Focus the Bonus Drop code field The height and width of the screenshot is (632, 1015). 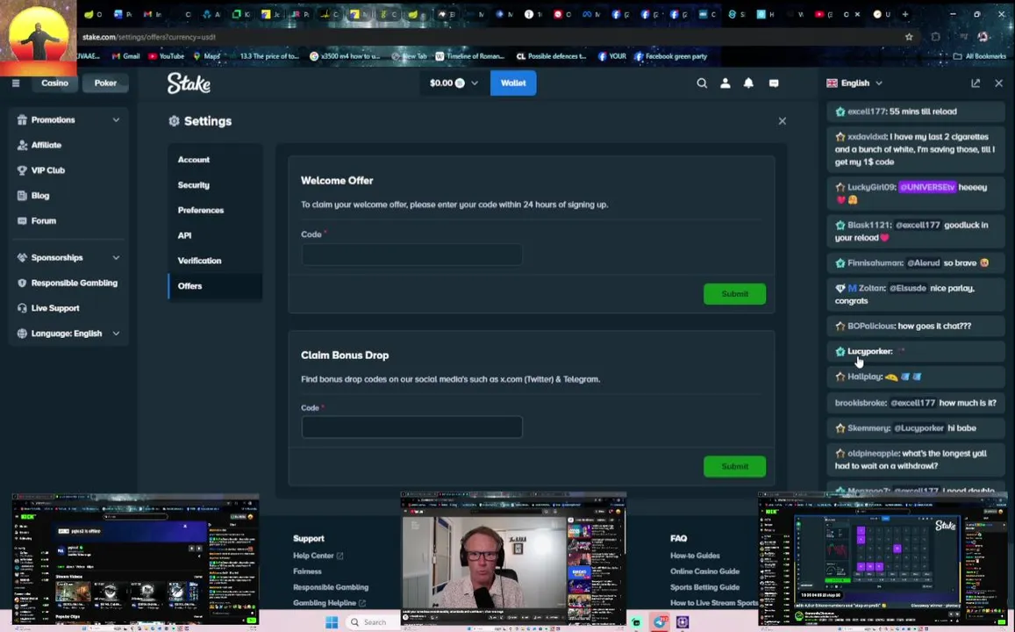tap(411, 427)
